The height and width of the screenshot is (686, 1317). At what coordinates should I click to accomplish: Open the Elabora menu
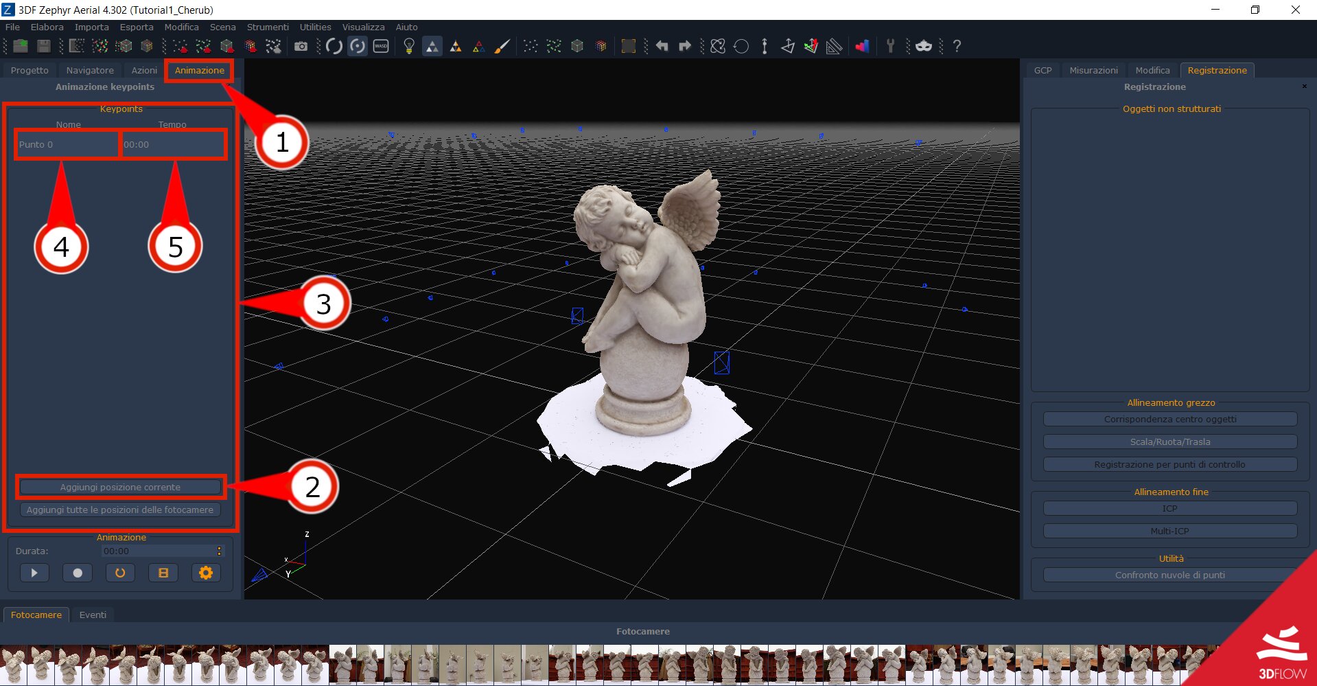pyautogui.click(x=47, y=27)
